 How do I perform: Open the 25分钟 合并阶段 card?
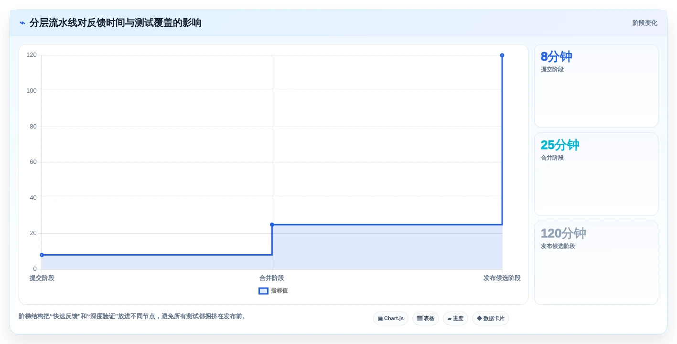pyautogui.click(x=596, y=174)
